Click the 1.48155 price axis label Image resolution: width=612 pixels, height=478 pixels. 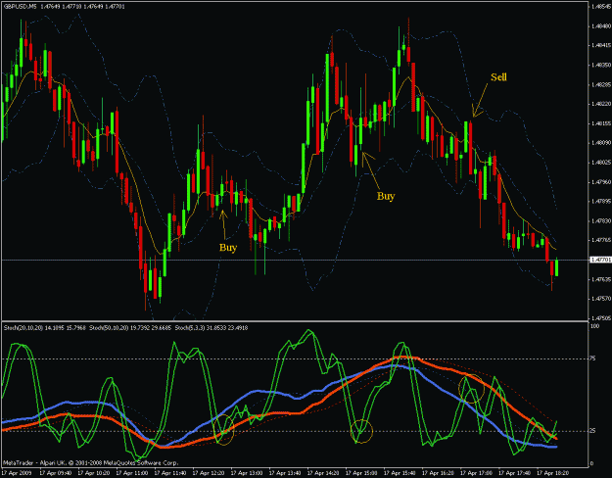(601, 123)
